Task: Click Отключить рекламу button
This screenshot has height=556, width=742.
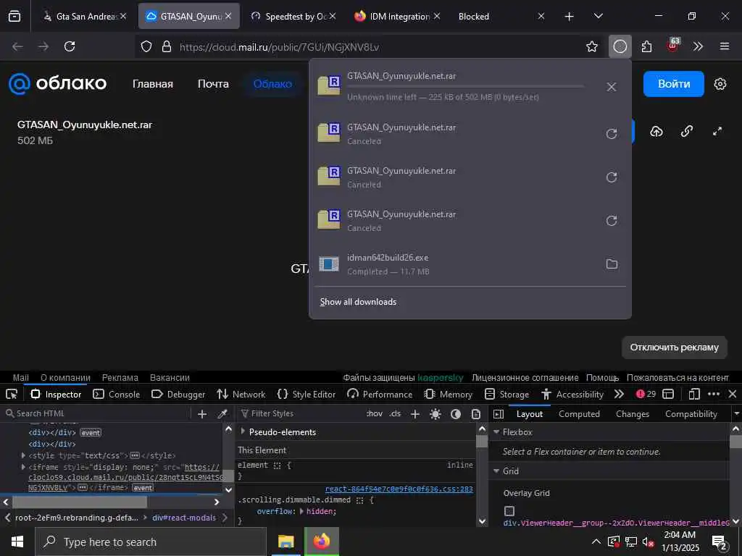Action: pyautogui.click(x=675, y=347)
